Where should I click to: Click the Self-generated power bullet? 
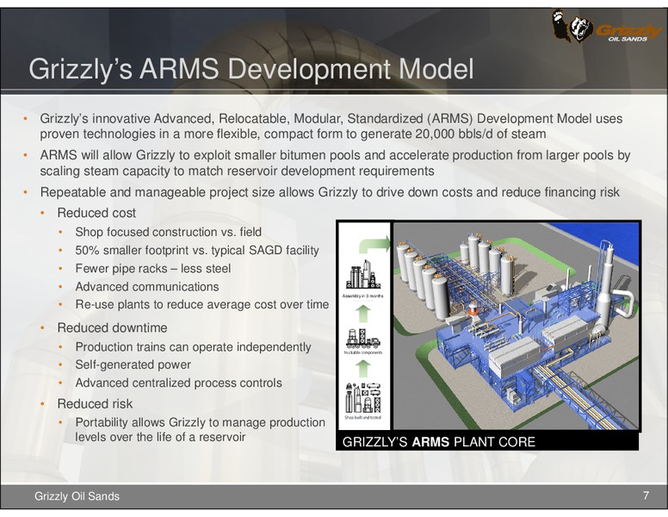pos(133,364)
